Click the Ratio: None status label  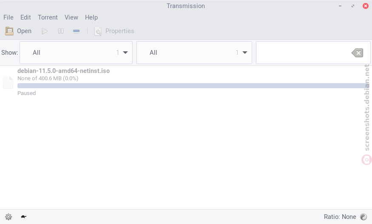tap(340, 217)
